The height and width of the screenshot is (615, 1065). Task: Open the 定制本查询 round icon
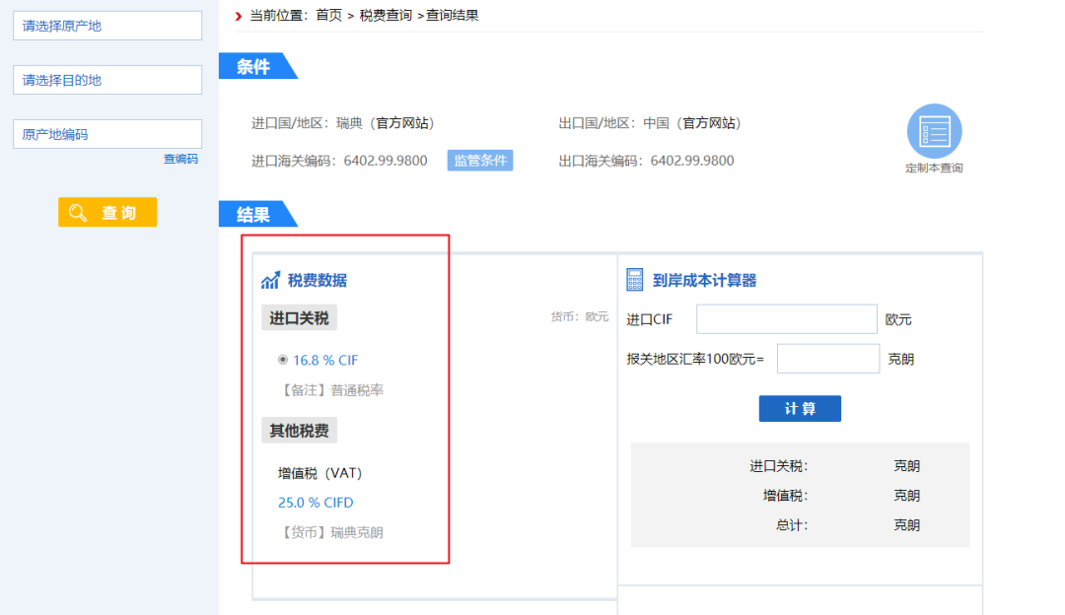click(934, 131)
